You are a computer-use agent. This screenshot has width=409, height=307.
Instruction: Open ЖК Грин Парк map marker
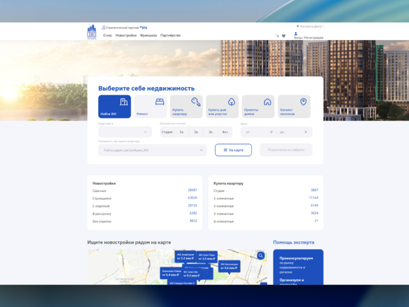(x=207, y=257)
